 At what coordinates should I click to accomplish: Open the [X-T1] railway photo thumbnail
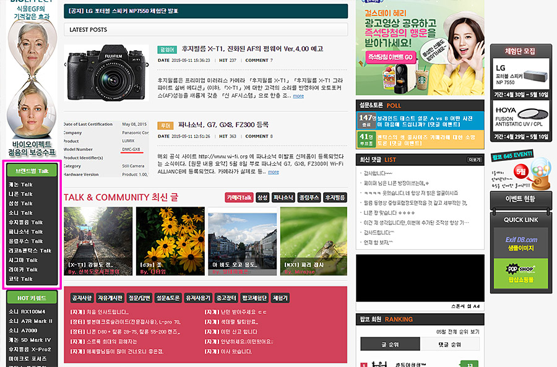tap(98, 241)
